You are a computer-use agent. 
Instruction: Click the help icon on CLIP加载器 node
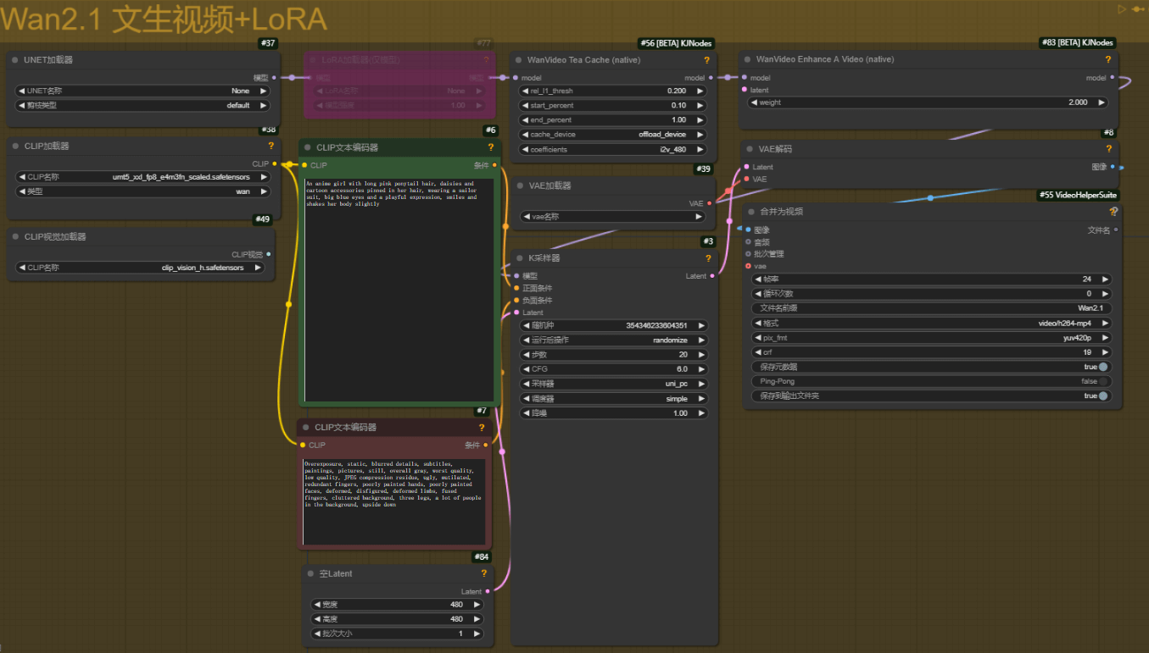point(271,146)
